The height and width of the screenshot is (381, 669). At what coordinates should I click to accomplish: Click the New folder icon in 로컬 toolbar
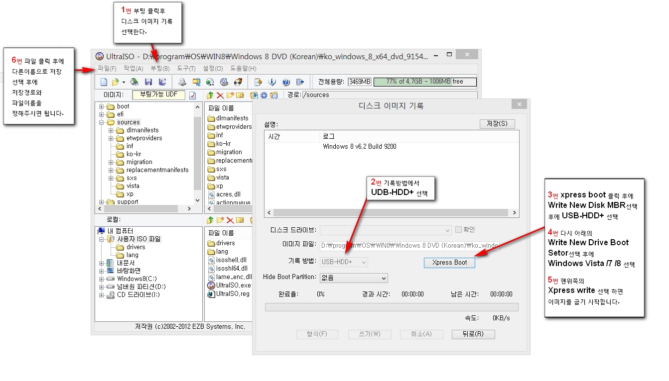pyautogui.click(x=220, y=220)
